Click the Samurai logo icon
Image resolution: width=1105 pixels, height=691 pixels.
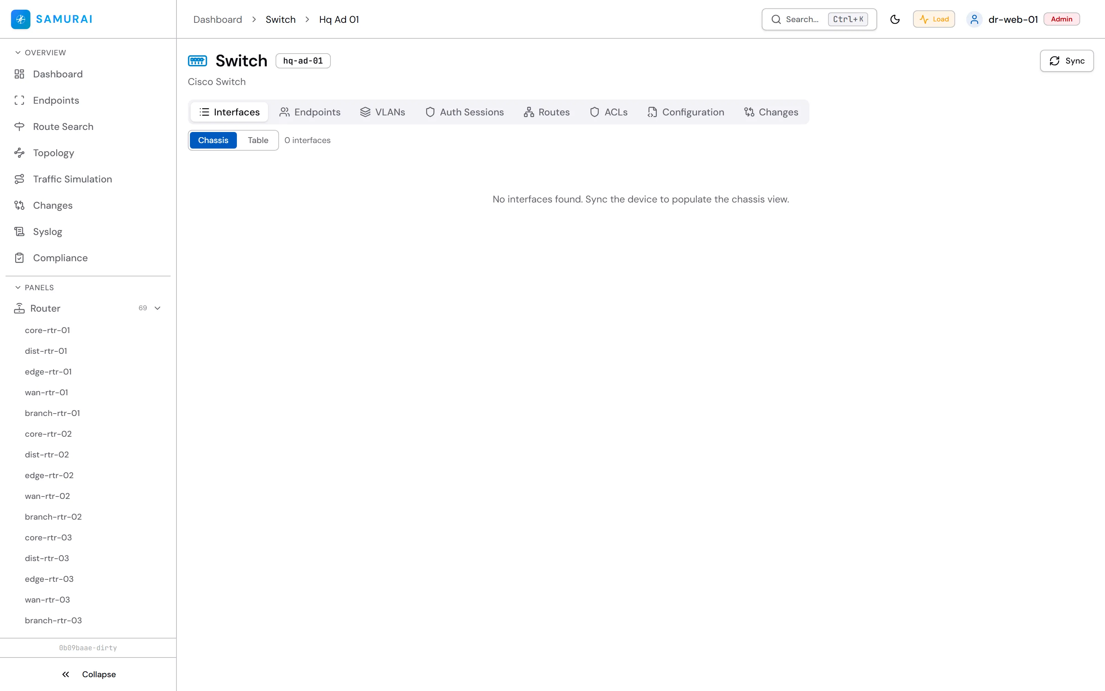click(21, 19)
